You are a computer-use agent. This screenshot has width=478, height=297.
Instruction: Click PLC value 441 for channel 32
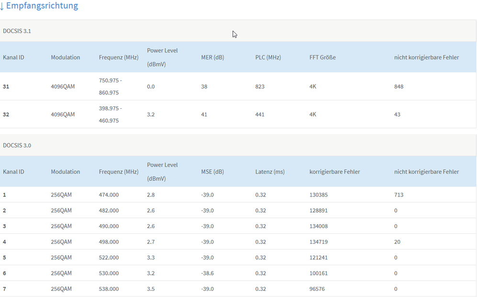(260, 114)
